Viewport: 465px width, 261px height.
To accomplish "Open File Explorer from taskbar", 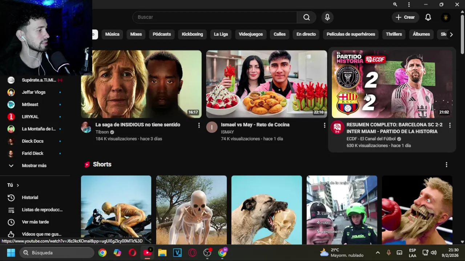I will tap(162, 253).
